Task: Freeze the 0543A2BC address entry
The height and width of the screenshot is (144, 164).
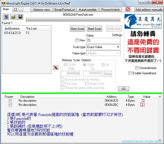Action: (10, 105)
